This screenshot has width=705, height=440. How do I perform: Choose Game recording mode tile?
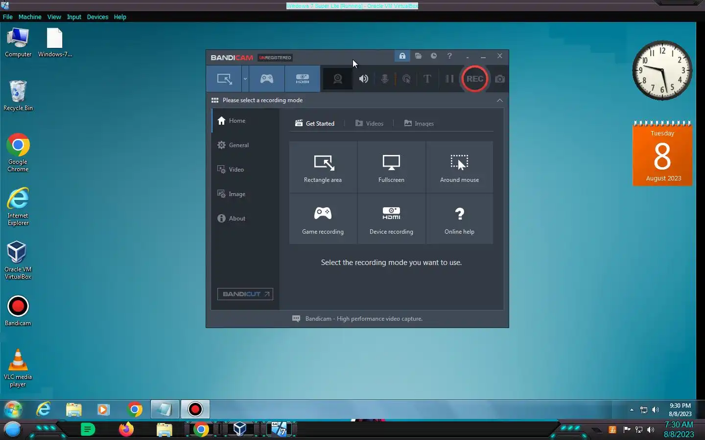(323, 219)
